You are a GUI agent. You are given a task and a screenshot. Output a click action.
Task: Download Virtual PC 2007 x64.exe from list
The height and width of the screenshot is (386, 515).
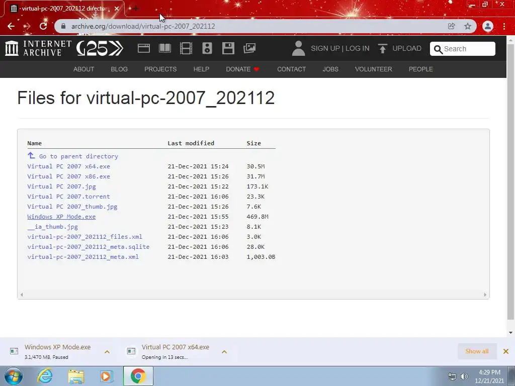click(68, 166)
